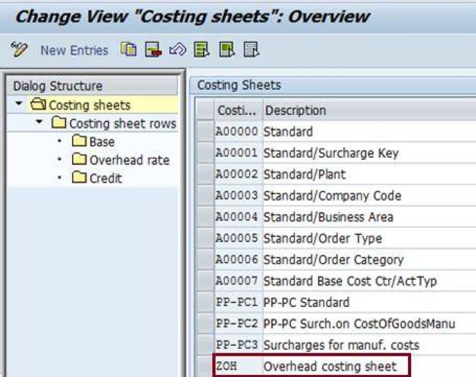Click the Copy As toolbar icon

[x=129, y=50]
